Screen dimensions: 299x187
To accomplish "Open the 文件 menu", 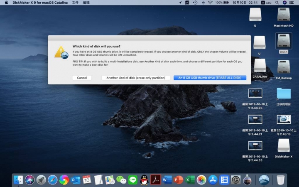I will 75,2.
